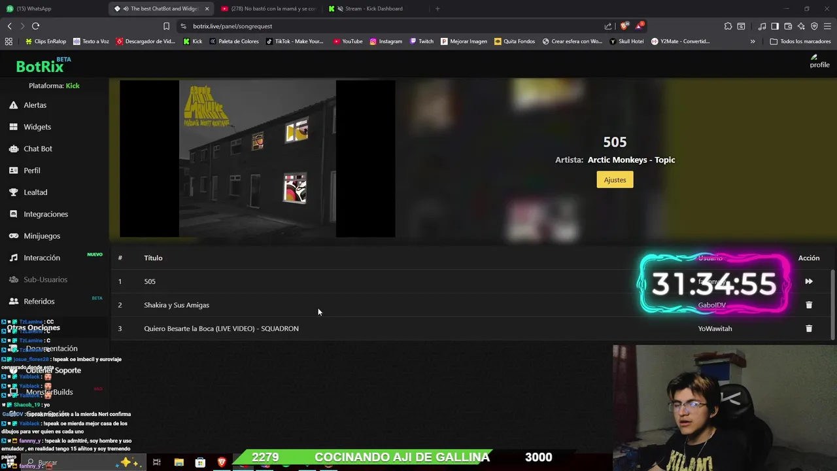Viewport: 837px width, 471px height.
Task: Click Brave icon in taskbar
Action: [222, 462]
